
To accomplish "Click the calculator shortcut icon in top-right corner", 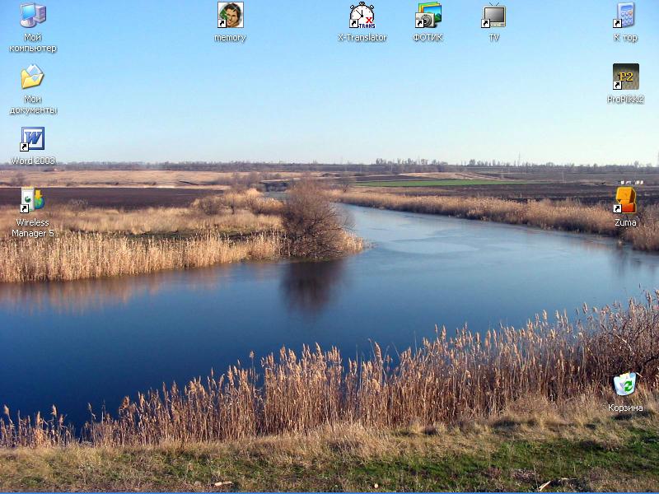I will (x=625, y=15).
